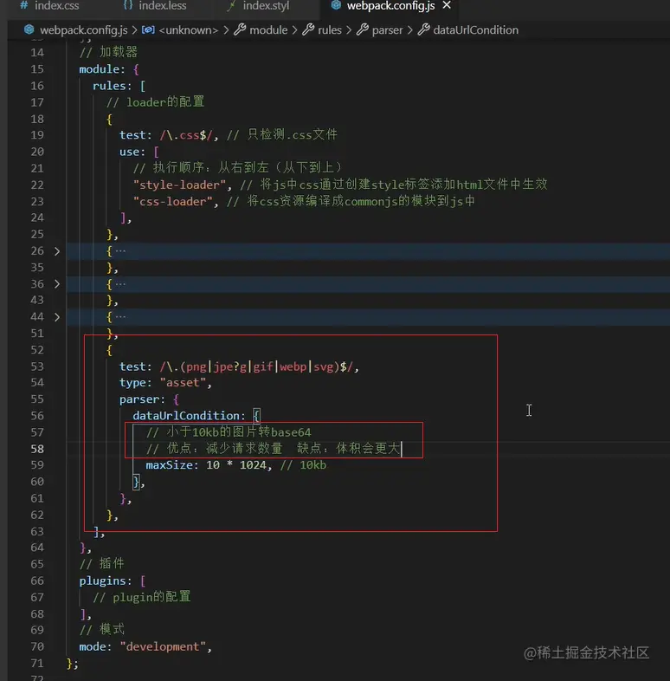Click the maxSize property on line 59
Screen dimensions: 670x681
pos(170,465)
